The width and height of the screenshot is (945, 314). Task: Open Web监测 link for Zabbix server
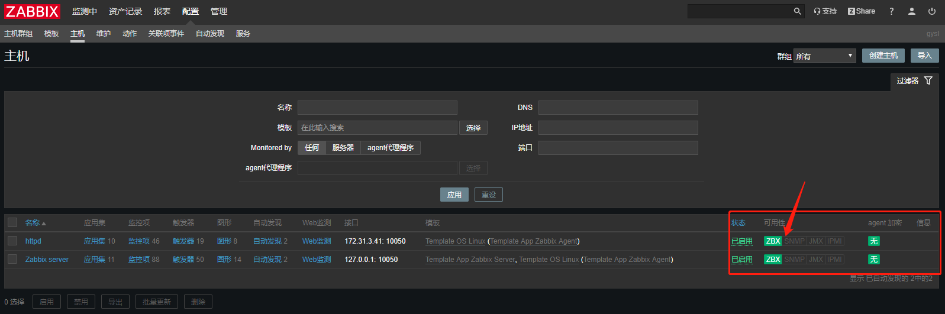point(317,260)
